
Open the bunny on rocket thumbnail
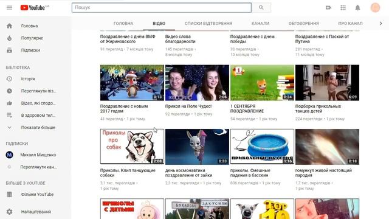click(197, 147)
